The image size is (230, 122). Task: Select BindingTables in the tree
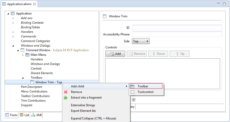tap(31, 27)
